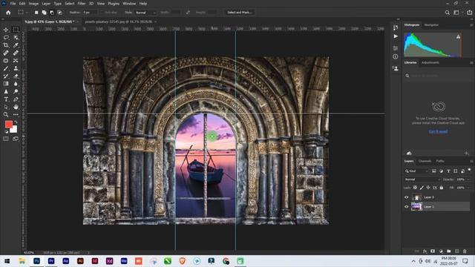
Task: Click Swap Width and Height arrows
Action: 188,13
